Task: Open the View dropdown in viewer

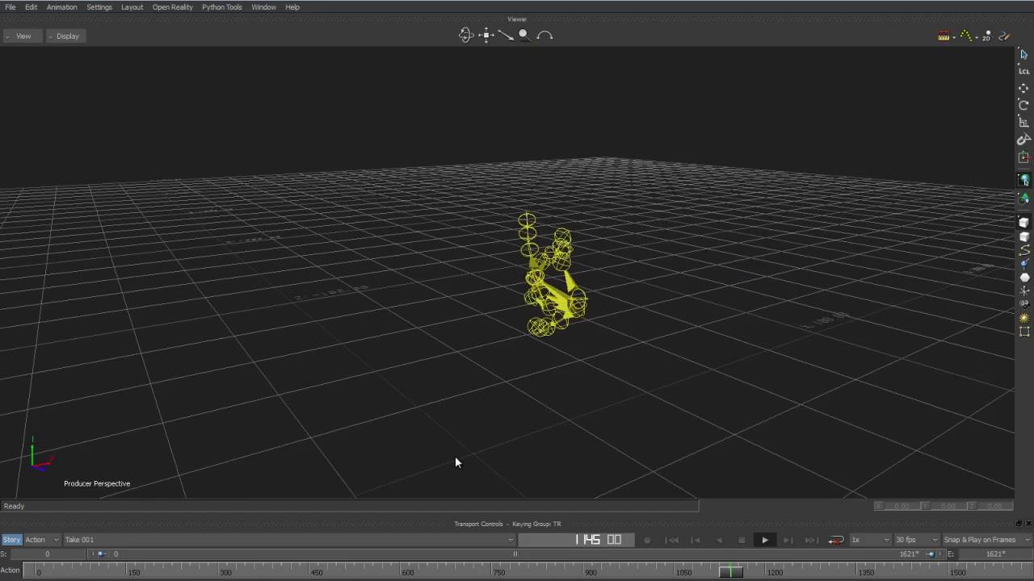Action: [x=23, y=36]
